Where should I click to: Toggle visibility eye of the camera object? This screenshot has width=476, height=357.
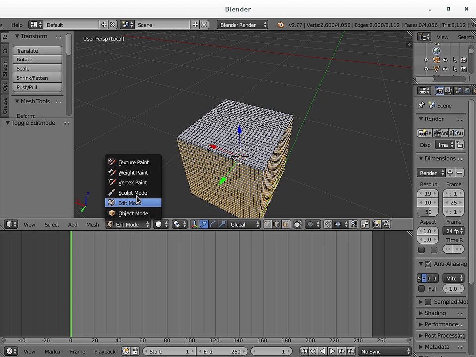click(x=445, y=60)
